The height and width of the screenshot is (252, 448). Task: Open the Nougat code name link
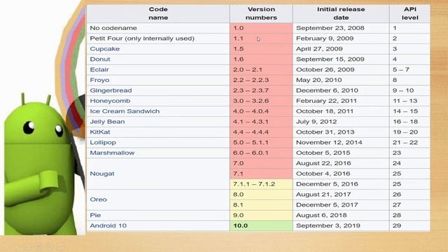(x=102, y=174)
